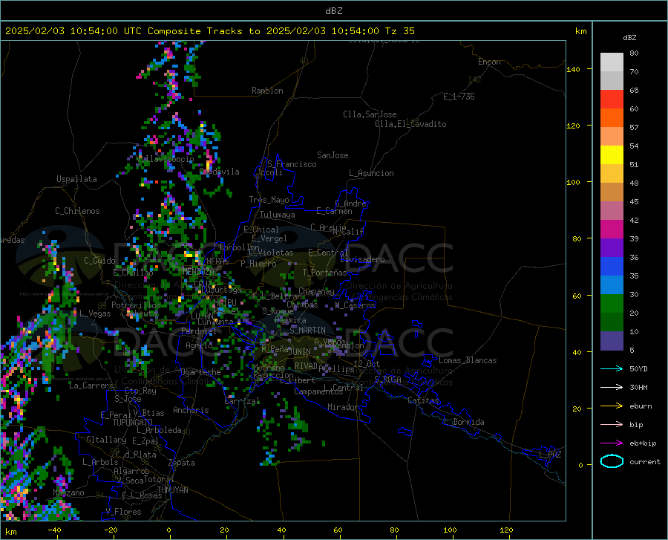This screenshot has width=668, height=540.
Task: Select the blue 35 dBZ color swatch
Action: [x=612, y=267]
